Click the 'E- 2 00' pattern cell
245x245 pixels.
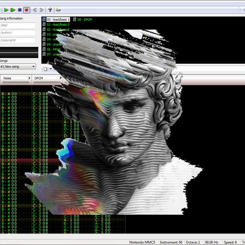click(x=103, y=217)
